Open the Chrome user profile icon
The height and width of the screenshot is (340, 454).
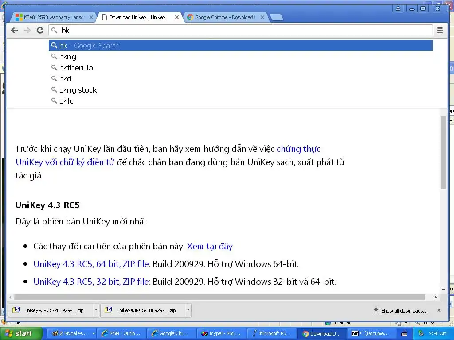[398, 8]
